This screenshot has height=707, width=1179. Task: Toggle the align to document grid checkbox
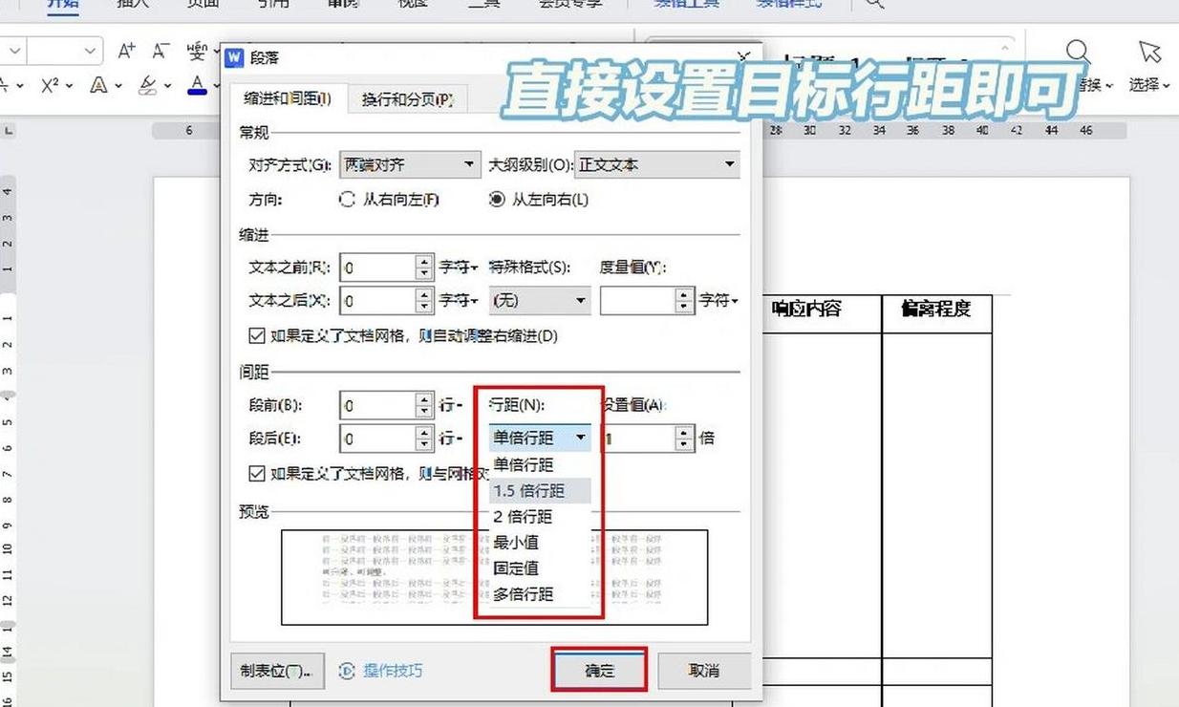point(256,473)
